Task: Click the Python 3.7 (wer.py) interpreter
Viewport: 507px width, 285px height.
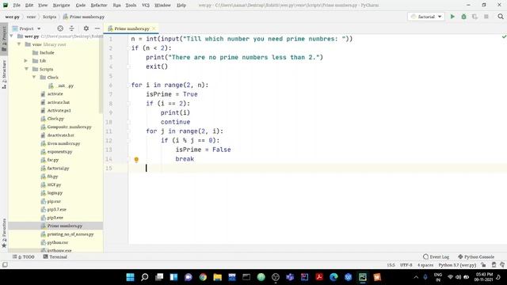Action: tap(457, 265)
